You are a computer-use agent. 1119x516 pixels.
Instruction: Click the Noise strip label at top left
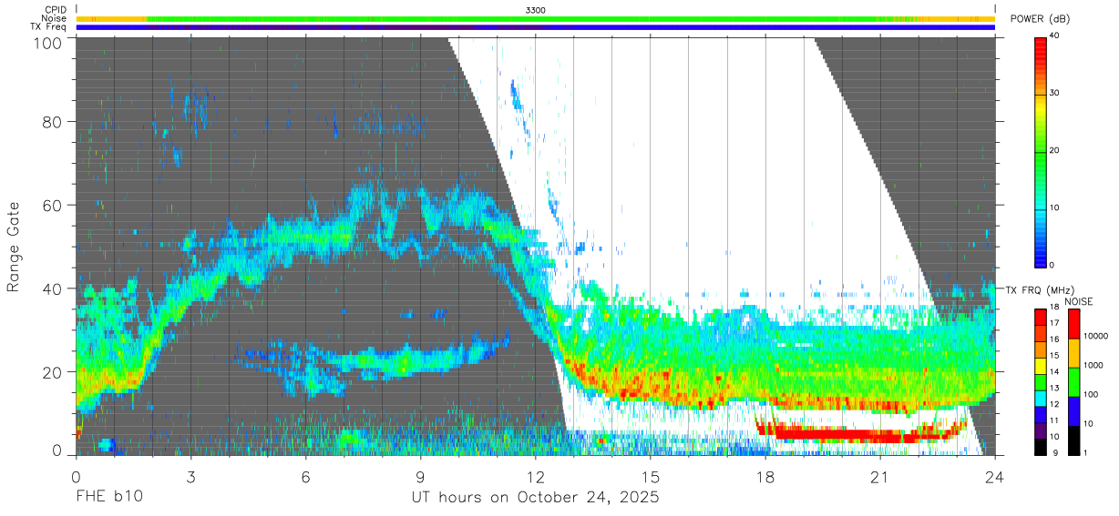(x=56, y=18)
